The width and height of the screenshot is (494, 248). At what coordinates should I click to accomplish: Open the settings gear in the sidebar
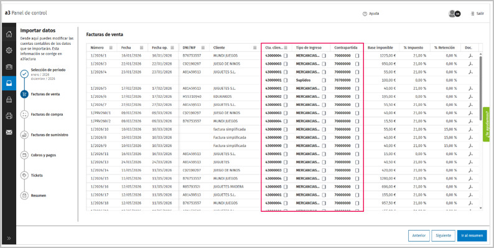[9, 50]
